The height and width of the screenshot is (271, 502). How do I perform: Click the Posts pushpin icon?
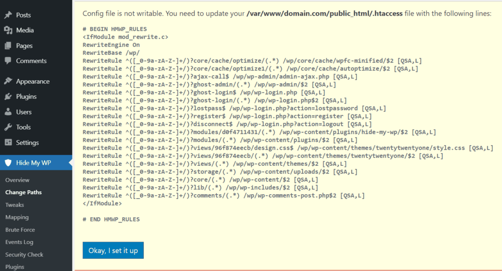8,15
